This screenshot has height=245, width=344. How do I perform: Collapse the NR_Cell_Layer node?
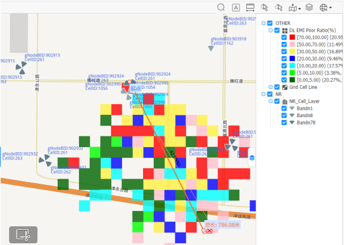271,101
